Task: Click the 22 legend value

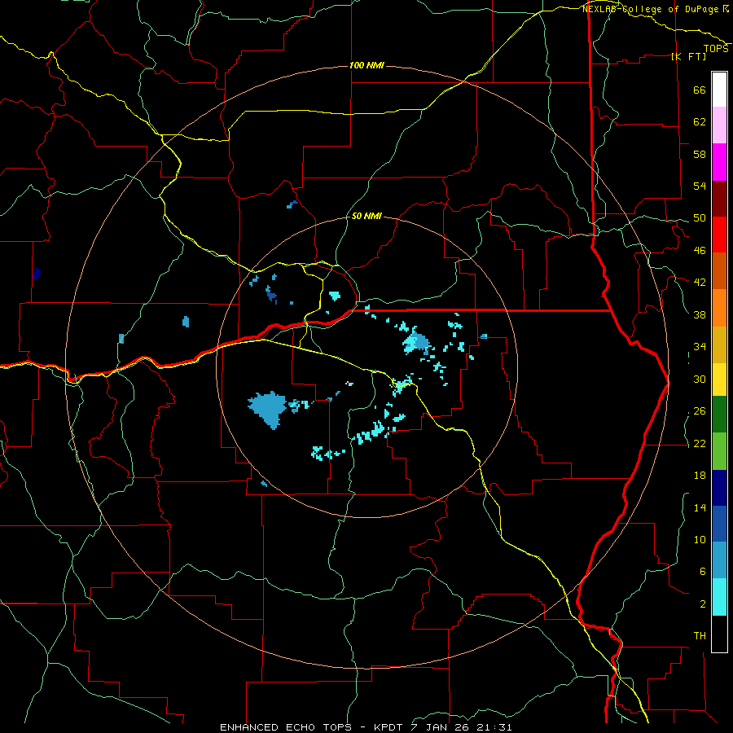Action: coord(700,444)
